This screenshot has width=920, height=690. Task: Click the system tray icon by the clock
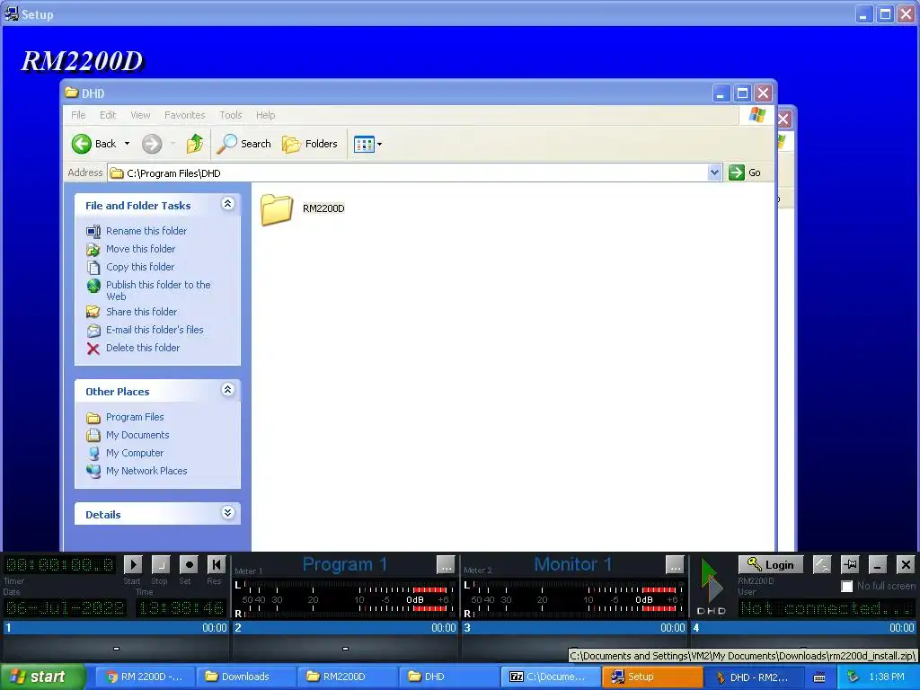(854, 677)
